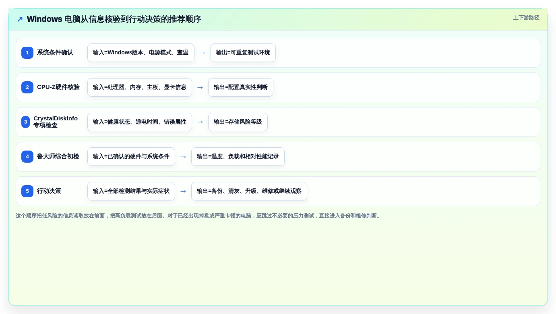Click the diagonal arrow icon beside the title
The image size is (556, 314).
click(20, 19)
